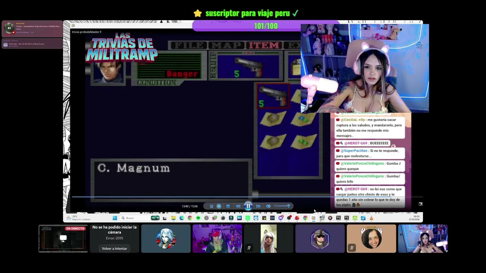
Task: Click the Hotel Ugly queued song card
Action: (x=32, y=44)
